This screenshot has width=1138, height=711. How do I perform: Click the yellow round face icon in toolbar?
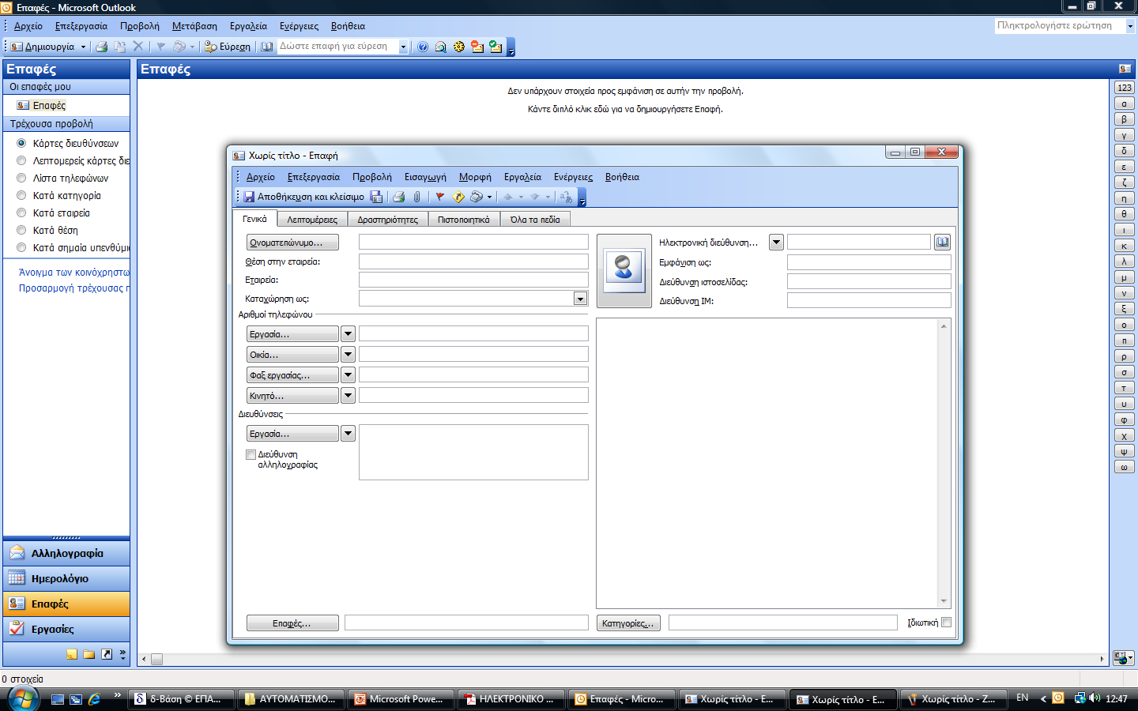[x=459, y=47]
